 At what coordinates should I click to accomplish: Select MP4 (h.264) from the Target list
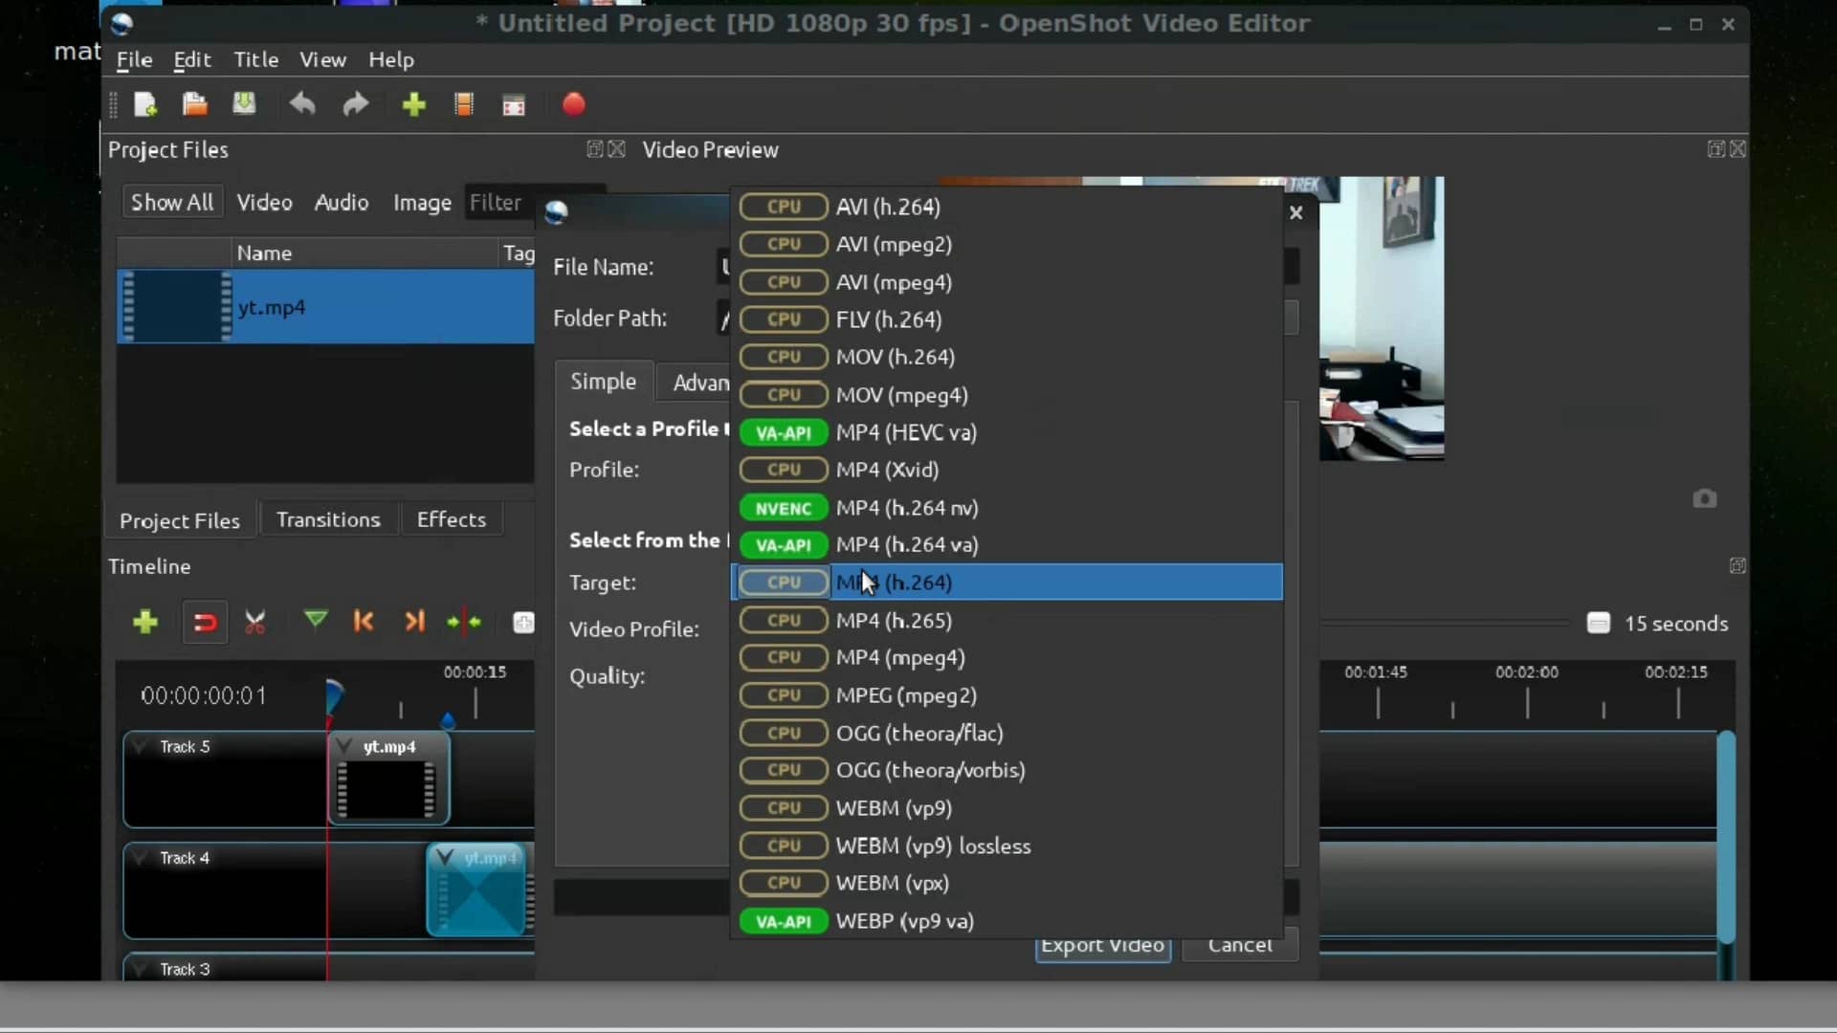1005,582
